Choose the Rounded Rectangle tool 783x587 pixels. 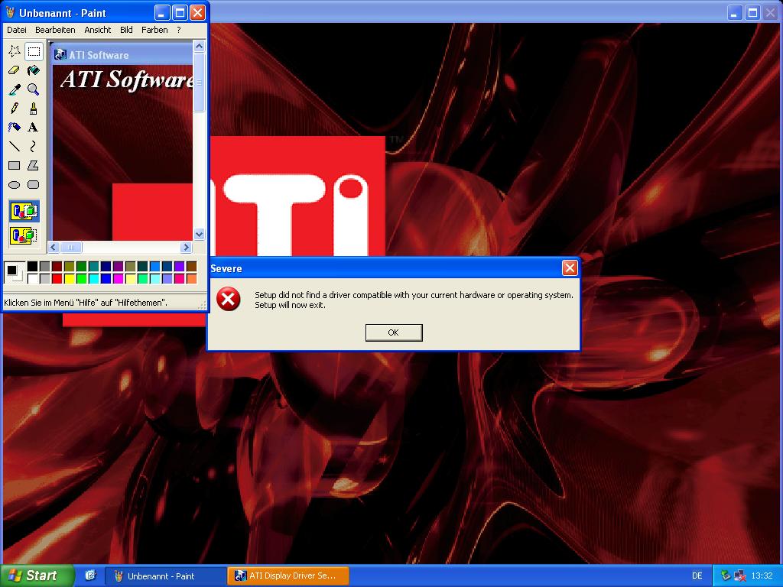click(x=34, y=185)
